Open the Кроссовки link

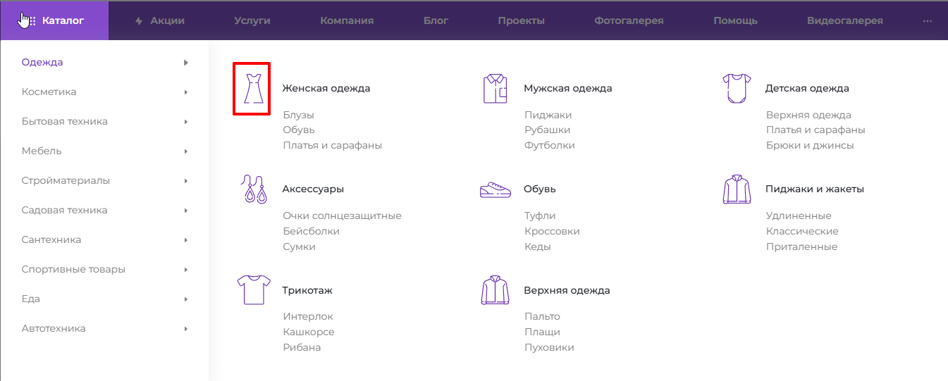pyautogui.click(x=552, y=231)
